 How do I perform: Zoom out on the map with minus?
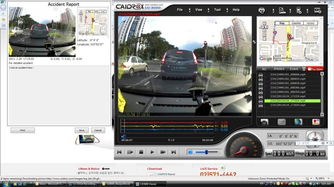264,39
